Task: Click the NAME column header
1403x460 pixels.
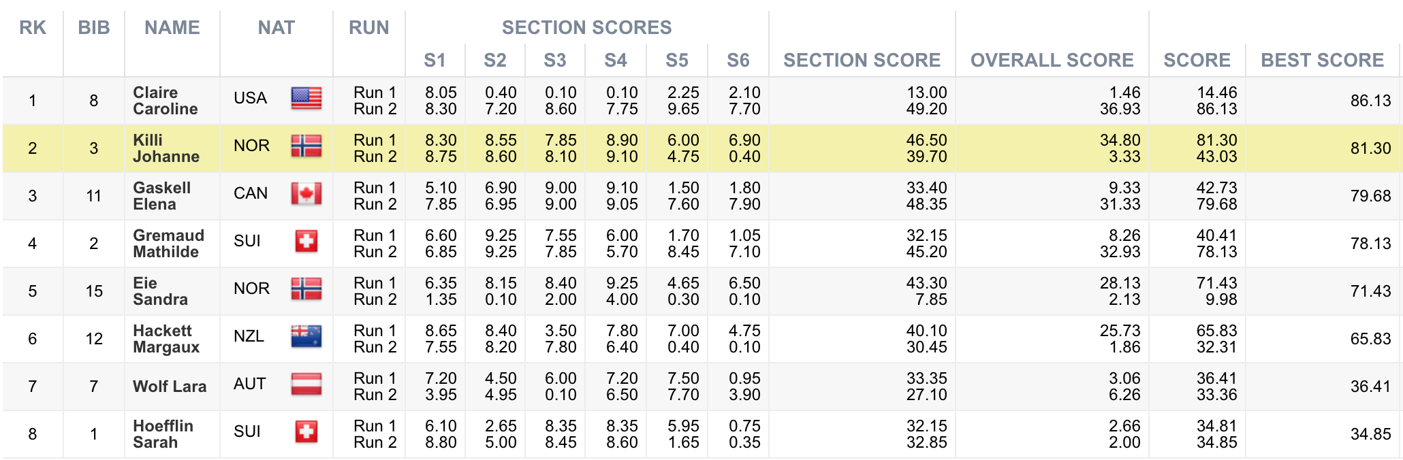Action: coord(172,28)
